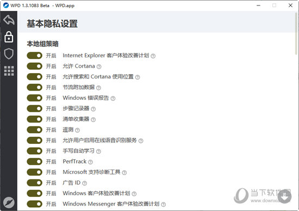Viewport: 299px width, 211px height.
Task: Click the WPD logo at sidebar bottom
Action: (x=9, y=202)
